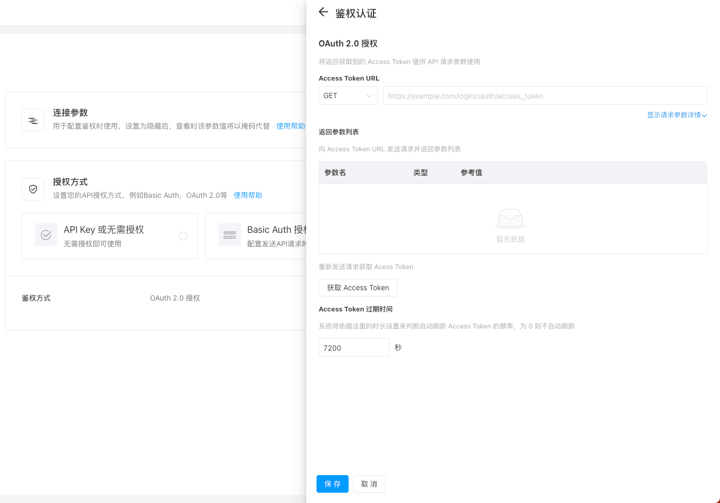720x503 pixels.
Task: Click the 7200 expiration seconds field
Action: pos(354,347)
